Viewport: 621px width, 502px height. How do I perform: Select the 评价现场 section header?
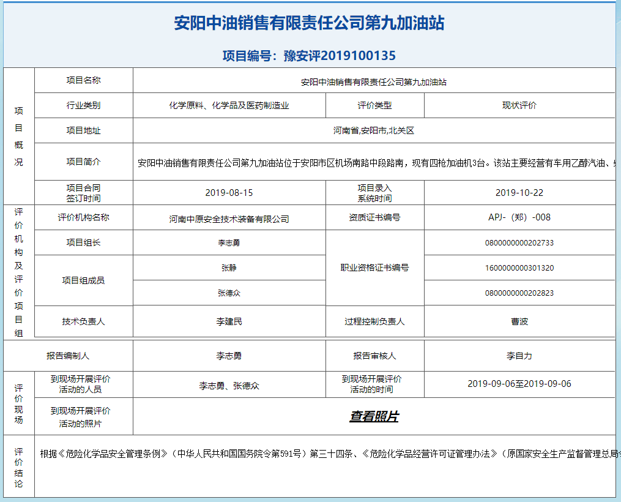(x=18, y=403)
